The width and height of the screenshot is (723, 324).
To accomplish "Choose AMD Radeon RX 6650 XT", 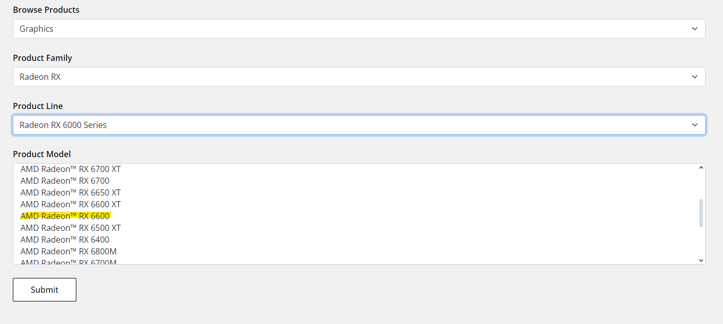I will point(71,192).
